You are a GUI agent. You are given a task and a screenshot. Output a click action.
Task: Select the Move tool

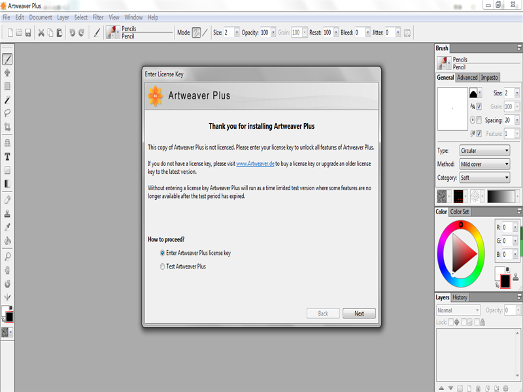coord(7,73)
